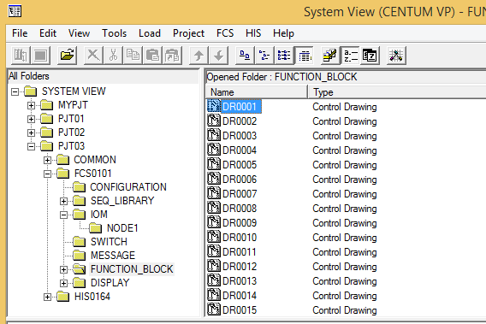This screenshot has height=324, width=486.
Task: Click the open folder toolbar icon
Action: [68, 56]
